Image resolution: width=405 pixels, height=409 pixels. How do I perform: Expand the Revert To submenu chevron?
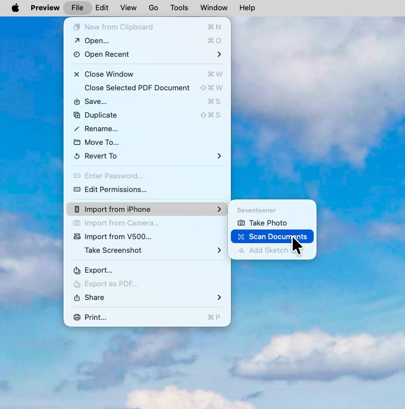point(219,156)
